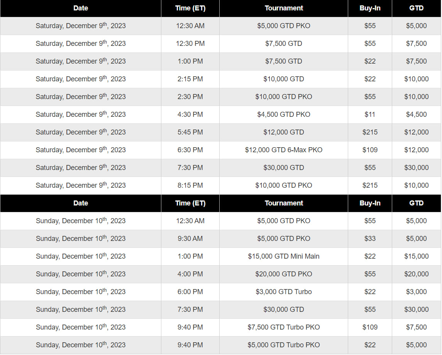Open the $3,000 GTD Turbo tournament entry
Screen dimensions: 442x355
283,292
